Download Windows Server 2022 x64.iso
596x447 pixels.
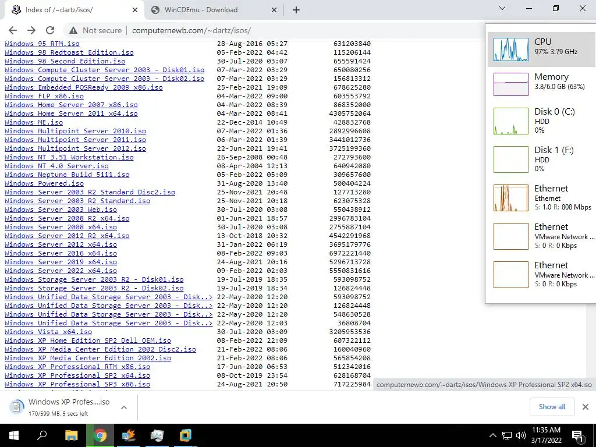point(61,271)
